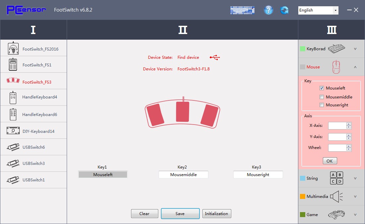Select the USBSwitch3 device icon

tap(13, 164)
